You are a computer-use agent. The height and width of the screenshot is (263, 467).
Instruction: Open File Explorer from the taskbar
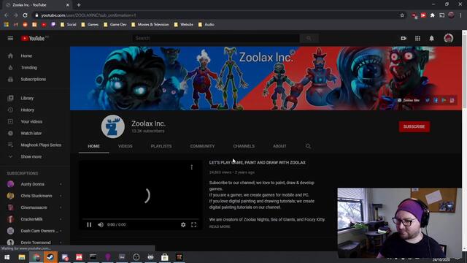22,257
